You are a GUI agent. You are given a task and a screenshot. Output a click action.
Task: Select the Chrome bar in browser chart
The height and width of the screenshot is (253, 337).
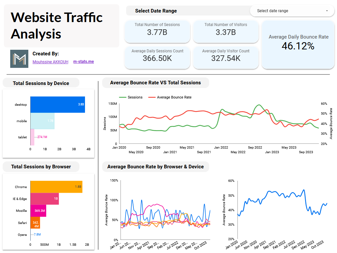(x=56, y=187)
